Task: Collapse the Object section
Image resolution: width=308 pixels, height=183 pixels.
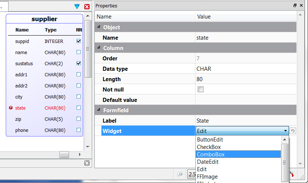Action: 98,27
